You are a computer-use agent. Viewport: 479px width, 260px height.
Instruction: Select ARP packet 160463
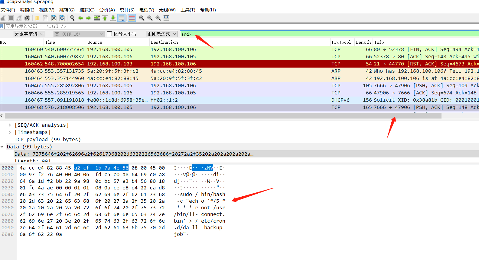[239, 71]
